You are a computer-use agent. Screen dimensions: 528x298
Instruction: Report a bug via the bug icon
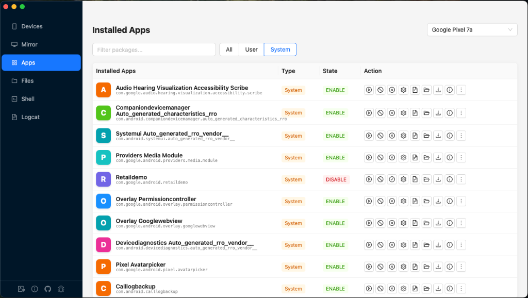coord(61,289)
